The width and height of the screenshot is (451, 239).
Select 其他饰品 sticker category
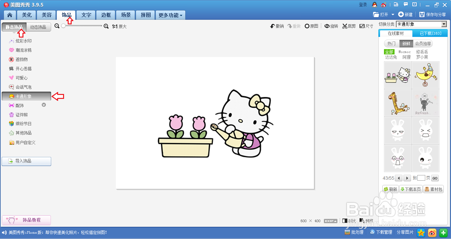[x=20, y=133]
